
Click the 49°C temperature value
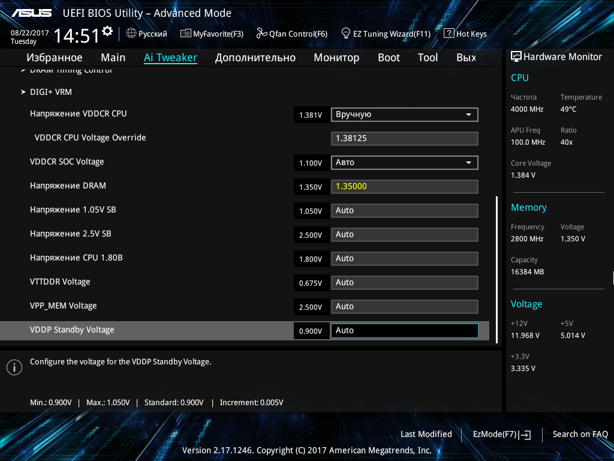568,109
